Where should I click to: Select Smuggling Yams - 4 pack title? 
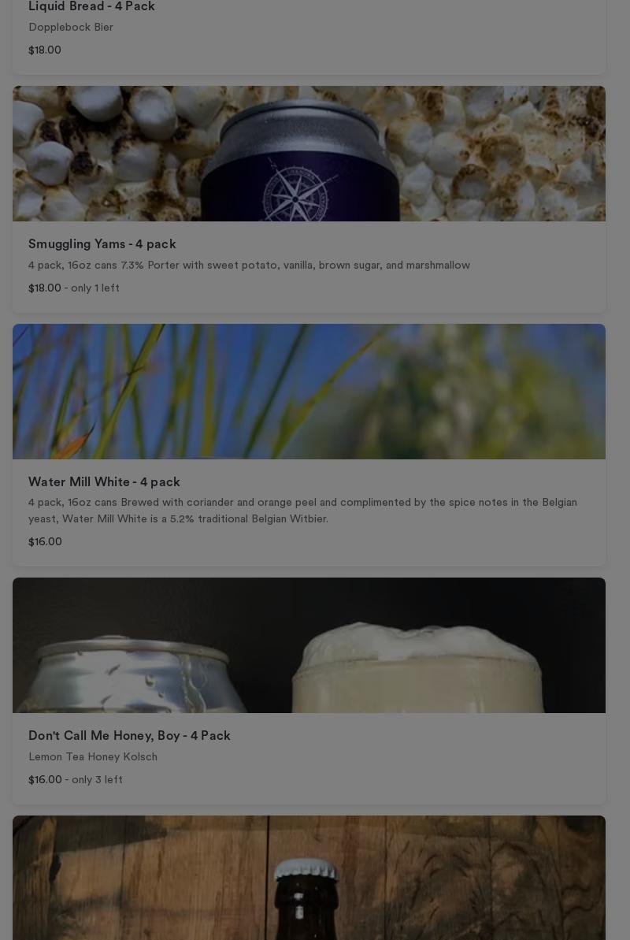(x=102, y=244)
